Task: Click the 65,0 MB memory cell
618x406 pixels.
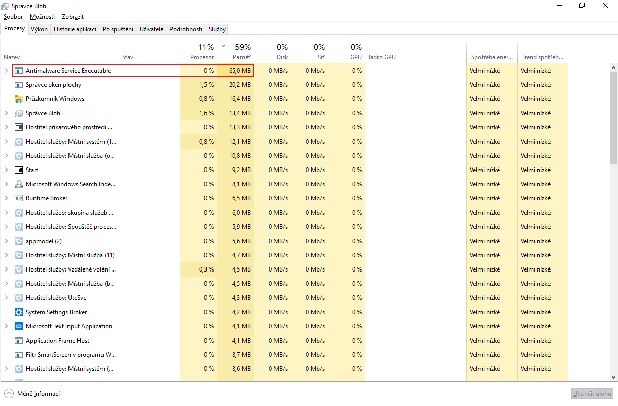Action: [235, 71]
